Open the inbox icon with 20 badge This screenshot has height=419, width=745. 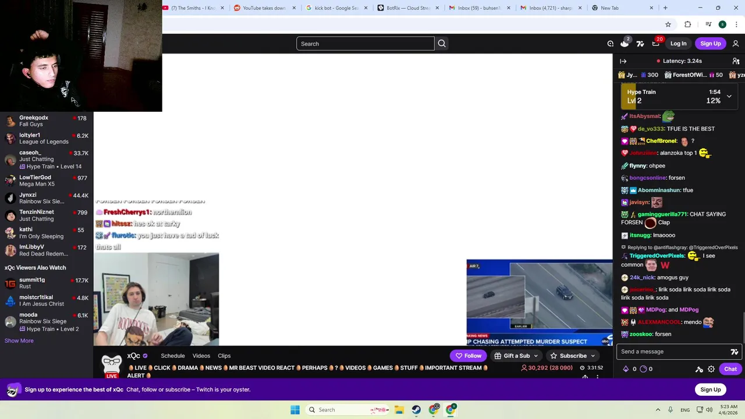point(656,43)
